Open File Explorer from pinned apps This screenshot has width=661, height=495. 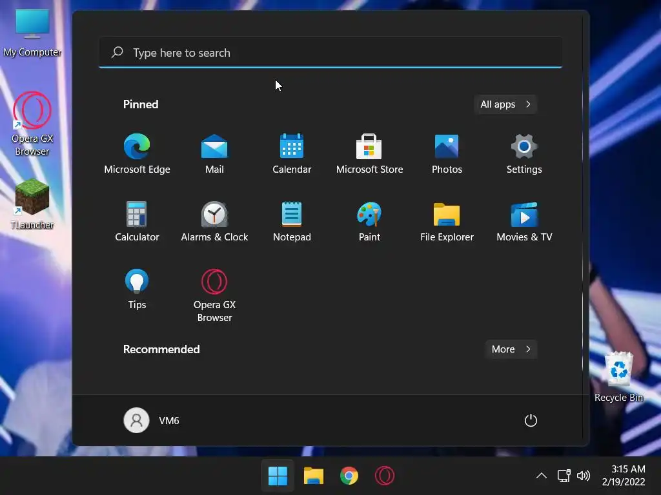pos(447,221)
